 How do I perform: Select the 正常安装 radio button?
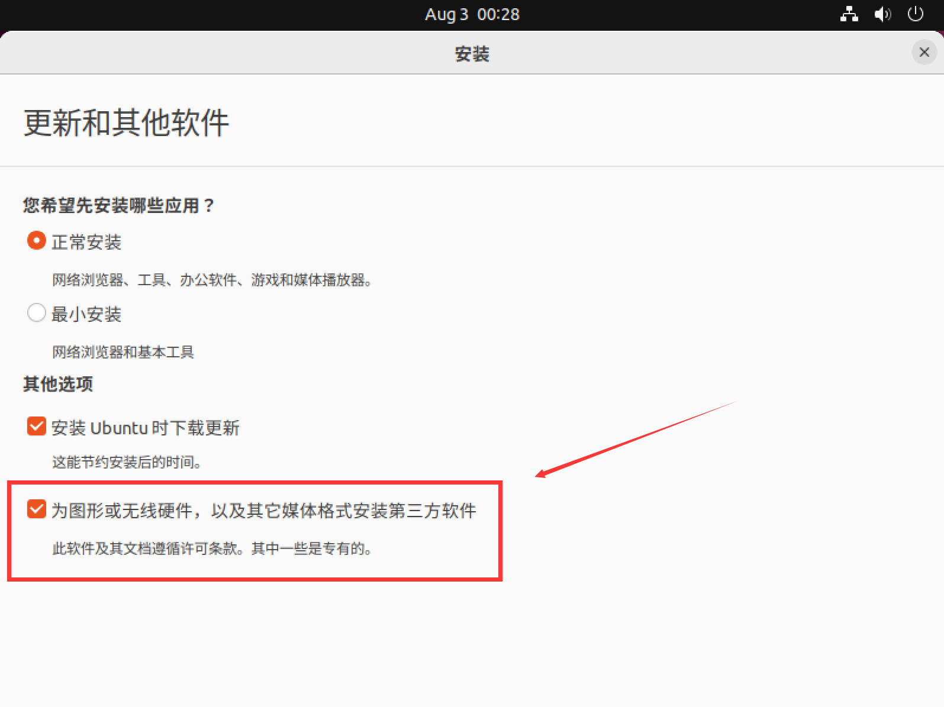coord(37,241)
